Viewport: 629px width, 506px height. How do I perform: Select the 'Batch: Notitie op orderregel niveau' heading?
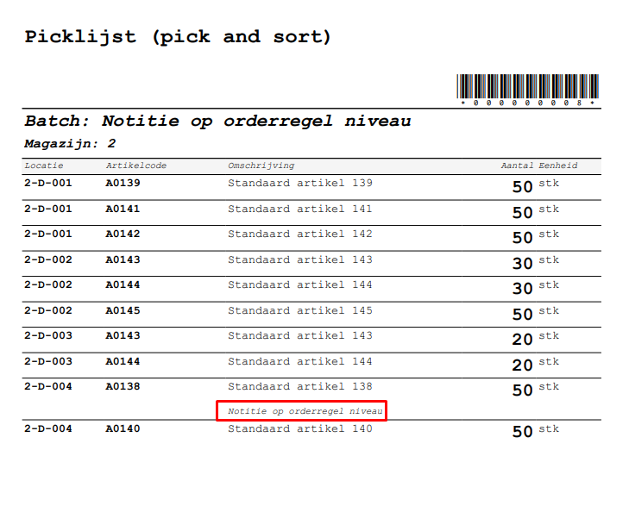click(x=217, y=121)
